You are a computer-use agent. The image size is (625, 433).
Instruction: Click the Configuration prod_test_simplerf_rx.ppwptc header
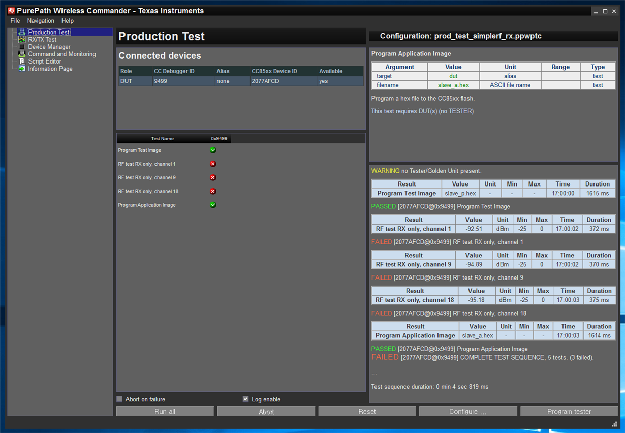click(461, 36)
